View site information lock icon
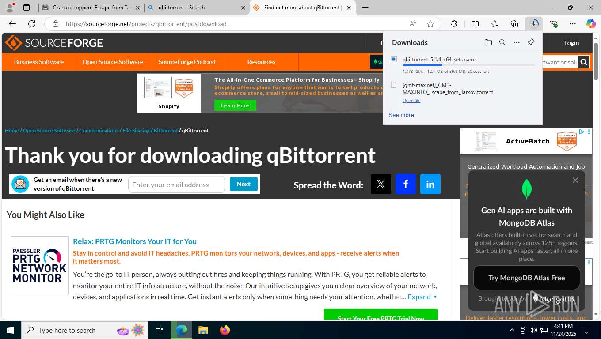Image resolution: width=601 pixels, height=339 pixels. (x=55, y=24)
